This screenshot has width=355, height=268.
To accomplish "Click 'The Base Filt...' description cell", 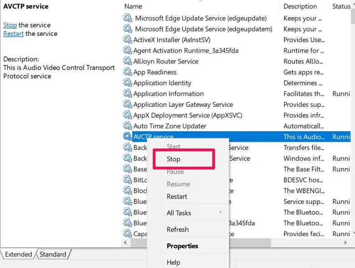I will pos(304,169).
